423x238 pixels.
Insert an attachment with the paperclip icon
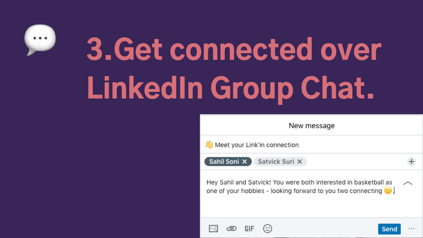point(231,228)
